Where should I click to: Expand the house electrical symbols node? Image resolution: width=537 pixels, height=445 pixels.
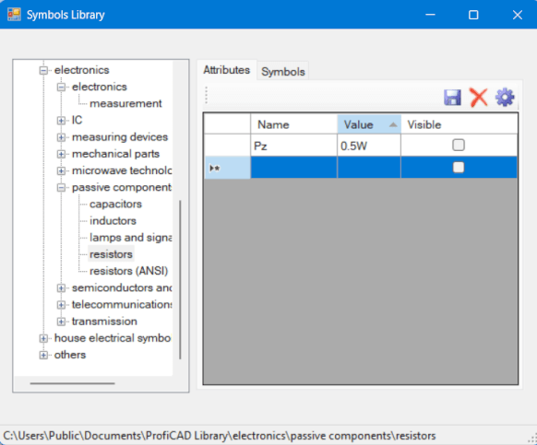point(43,338)
